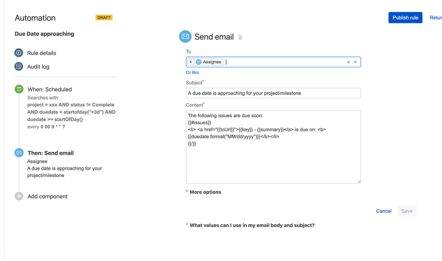
Task: Click the Content area resize handle
Action: (358, 181)
